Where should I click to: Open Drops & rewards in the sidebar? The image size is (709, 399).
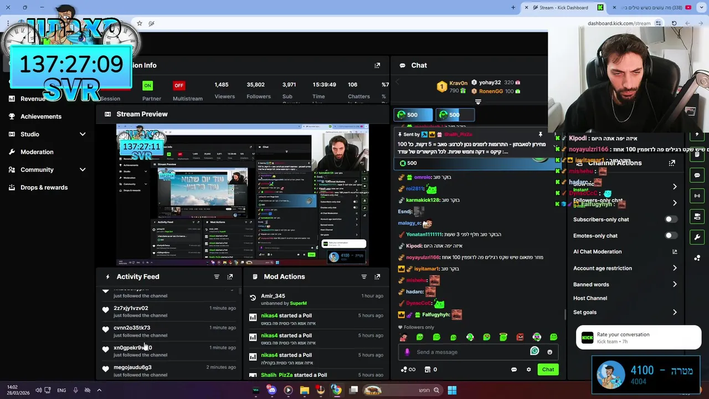point(44,187)
